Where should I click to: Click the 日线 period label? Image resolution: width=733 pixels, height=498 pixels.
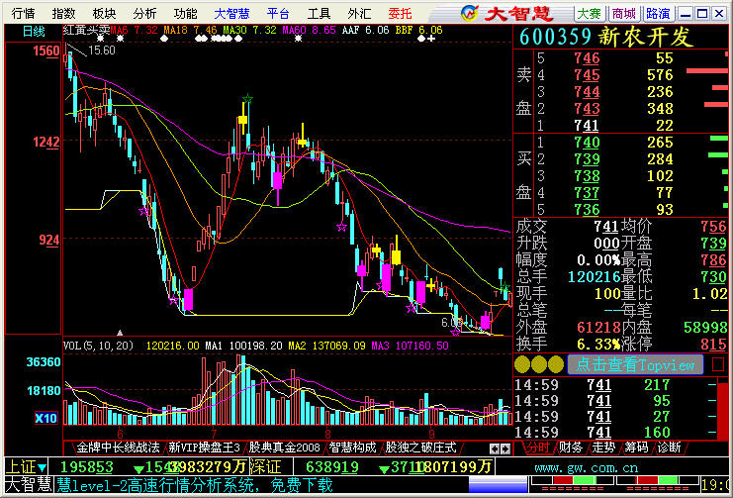click(34, 32)
